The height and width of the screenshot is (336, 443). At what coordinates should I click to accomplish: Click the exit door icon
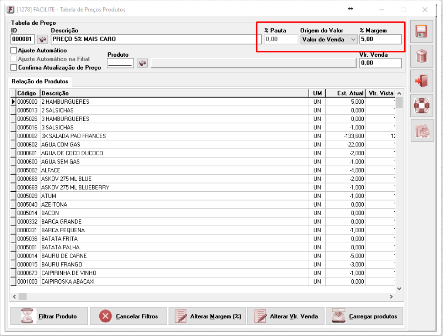(x=421, y=81)
